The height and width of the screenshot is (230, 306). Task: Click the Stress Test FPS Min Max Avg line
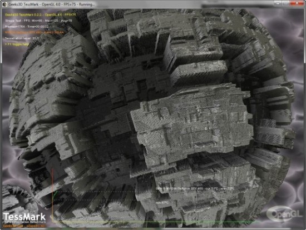[x=38, y=21]
